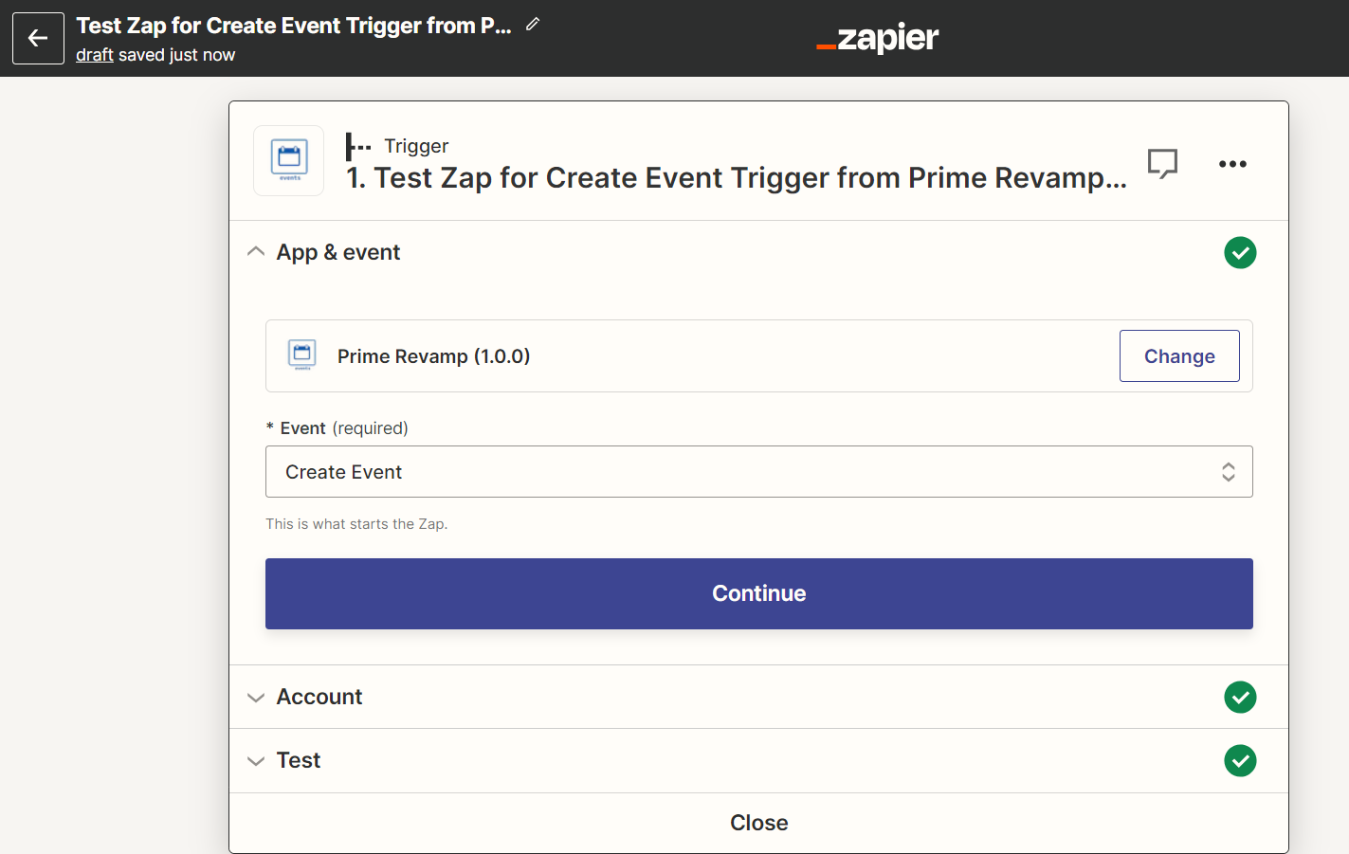Click the pencil icon to rename Zap
The width and height of the screenshot is (1349, 854).
coord(533,25)
